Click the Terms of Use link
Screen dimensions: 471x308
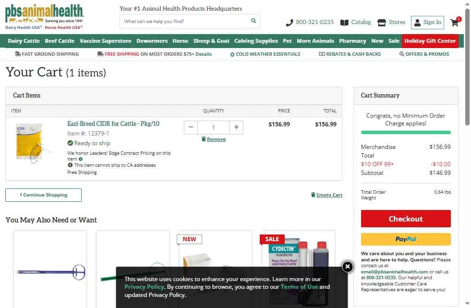coord(299,287)
